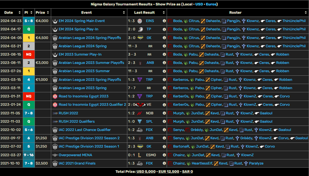Screen dimensions: 309x176
Task: Show prize as Local currency
Action: tap(187, 4)
